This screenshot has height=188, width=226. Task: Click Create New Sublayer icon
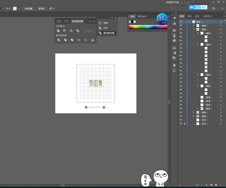pos(211,185)
